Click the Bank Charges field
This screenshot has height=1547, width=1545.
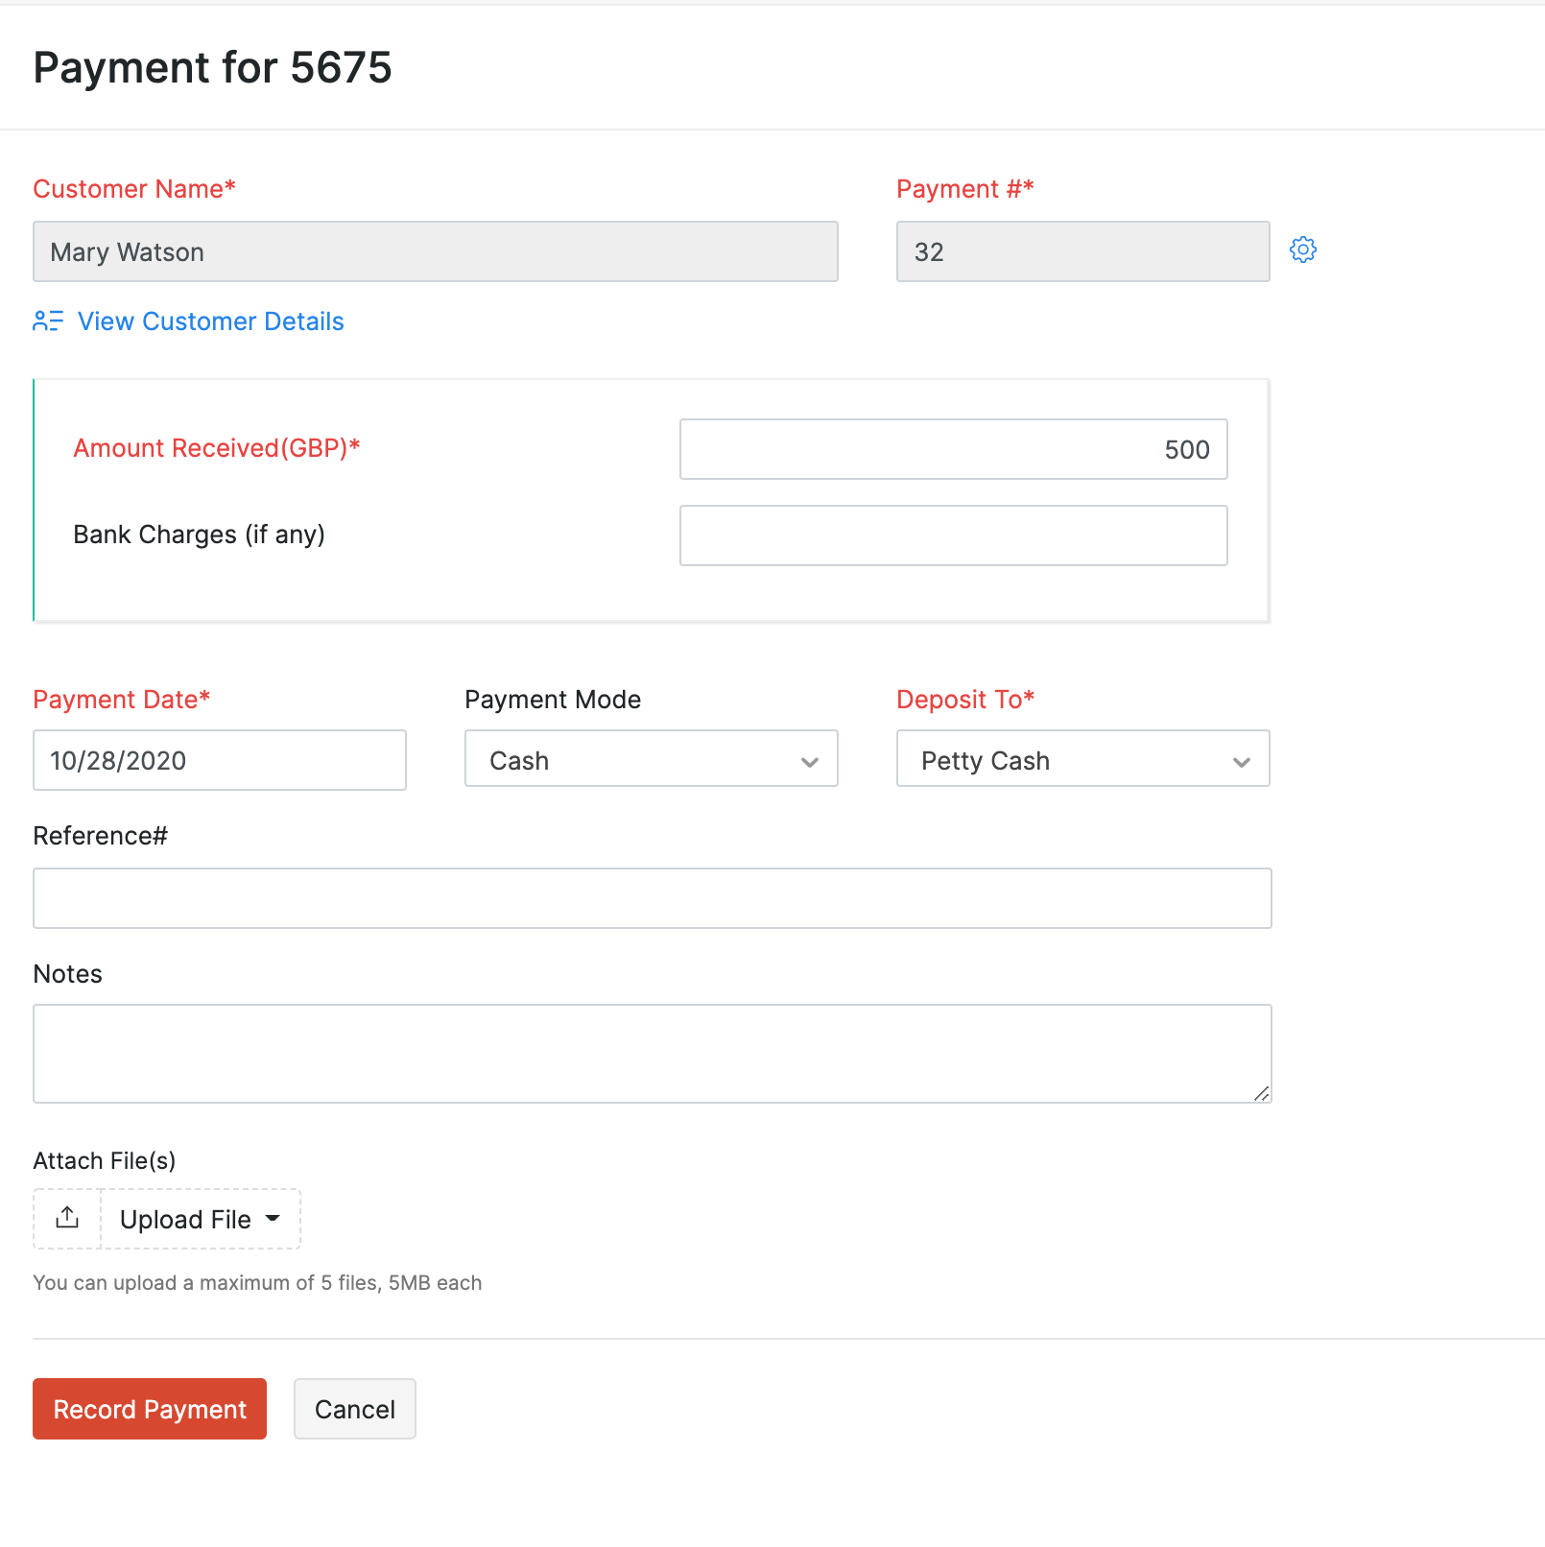(953, 535)
